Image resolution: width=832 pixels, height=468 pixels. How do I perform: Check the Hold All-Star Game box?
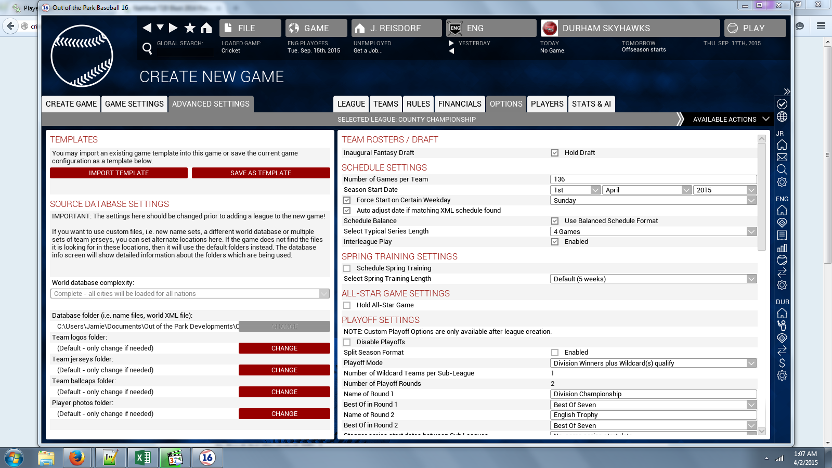pos(347,305)
